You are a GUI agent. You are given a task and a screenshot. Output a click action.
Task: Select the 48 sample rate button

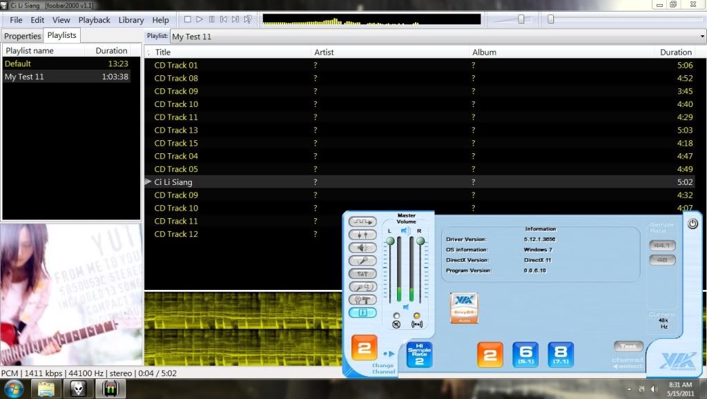click(662, 260)
